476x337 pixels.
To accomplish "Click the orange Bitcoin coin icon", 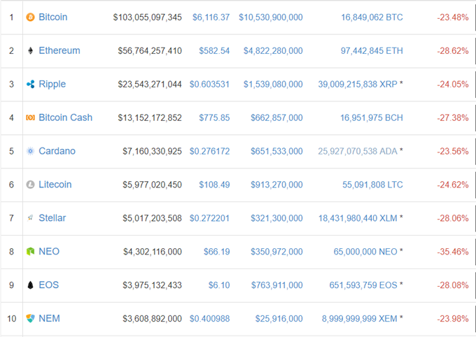I will [30, 17].
